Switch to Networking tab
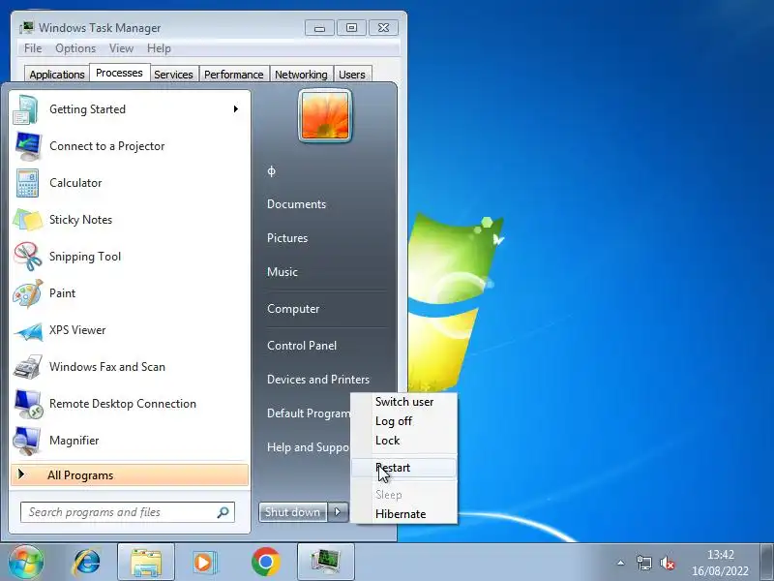 click(x=301, y=75)
